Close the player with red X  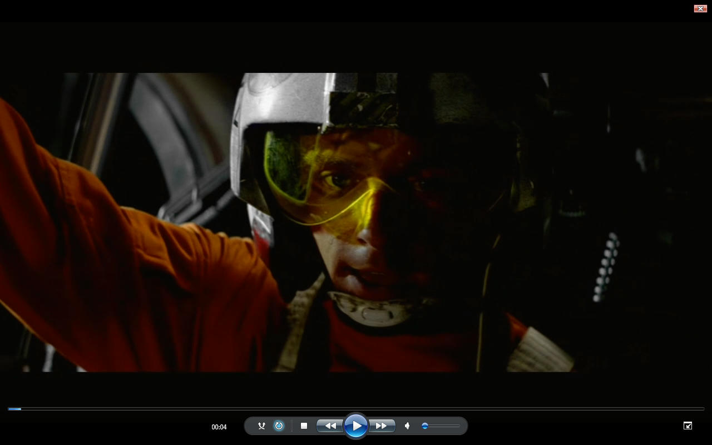[700, 8]
